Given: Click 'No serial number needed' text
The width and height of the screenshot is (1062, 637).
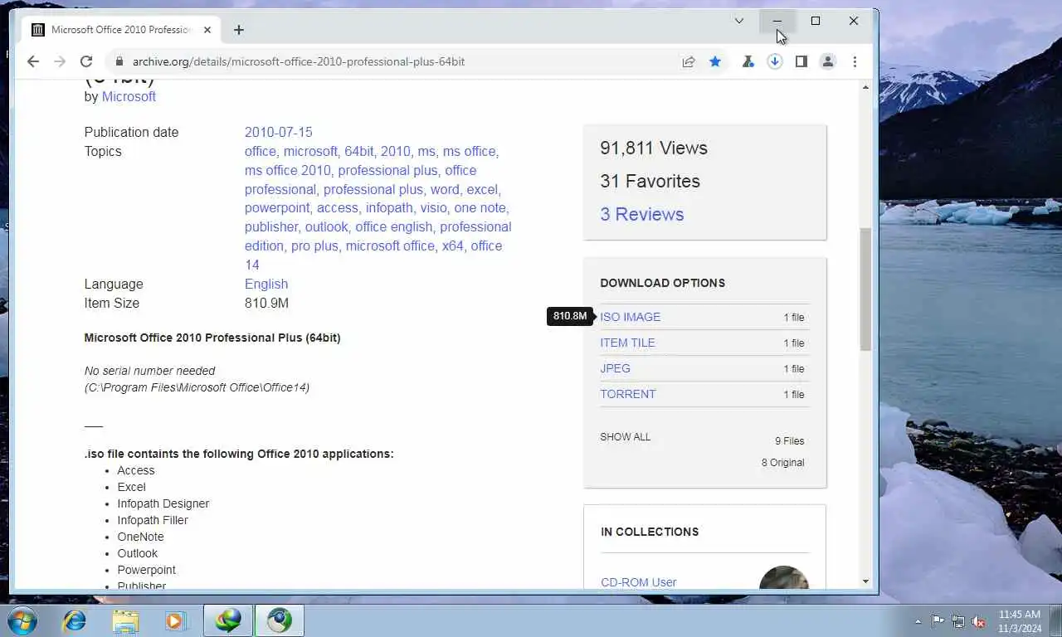Looking at the screenshot, I should [149, 371].
